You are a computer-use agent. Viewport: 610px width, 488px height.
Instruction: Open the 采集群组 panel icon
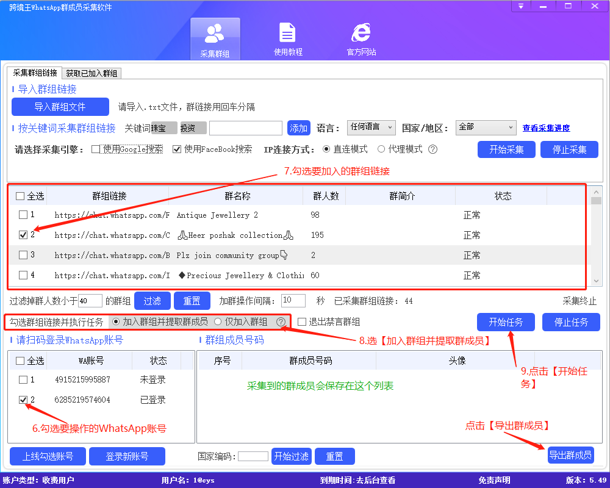point(215,38)
